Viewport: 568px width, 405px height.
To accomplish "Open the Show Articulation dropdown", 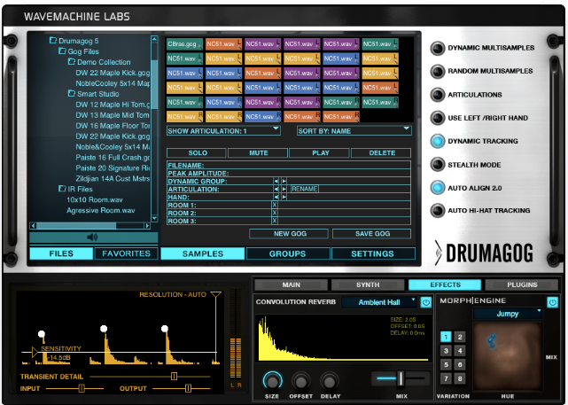I will click(223, 131).
